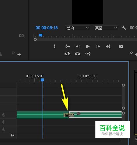This screenshot has height=145, width=137.
Task: Click video tracks scroll top handle
Action: click(x=123, y=85)
